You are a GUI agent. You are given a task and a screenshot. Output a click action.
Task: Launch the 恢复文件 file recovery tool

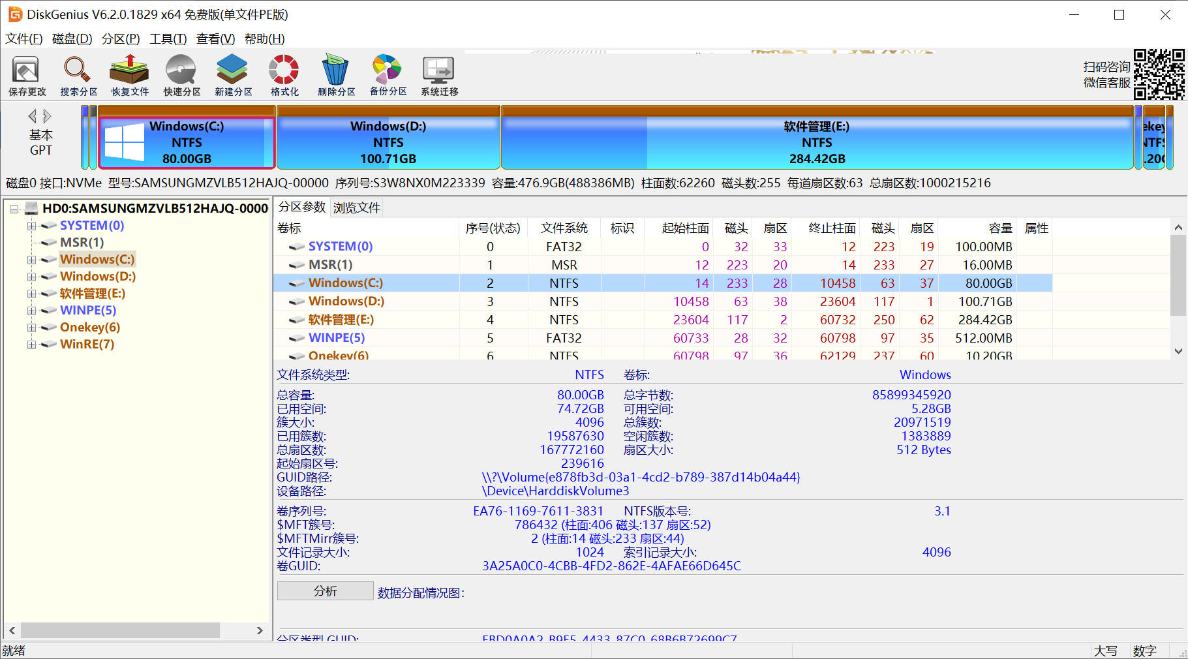[130, 76]
